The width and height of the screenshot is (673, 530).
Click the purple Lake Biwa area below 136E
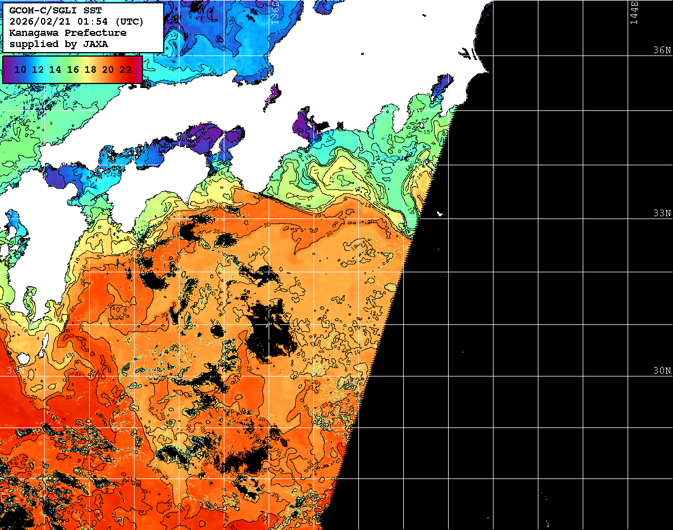click(x=275, y=94)
